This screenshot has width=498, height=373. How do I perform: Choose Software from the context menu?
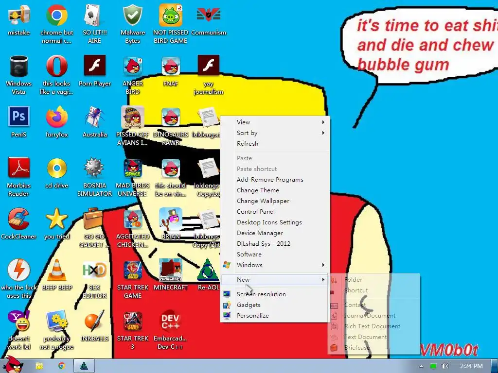pos(275,254)
